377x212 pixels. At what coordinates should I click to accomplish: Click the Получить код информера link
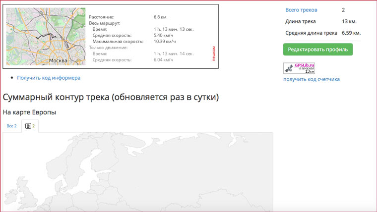coord(49,78)
